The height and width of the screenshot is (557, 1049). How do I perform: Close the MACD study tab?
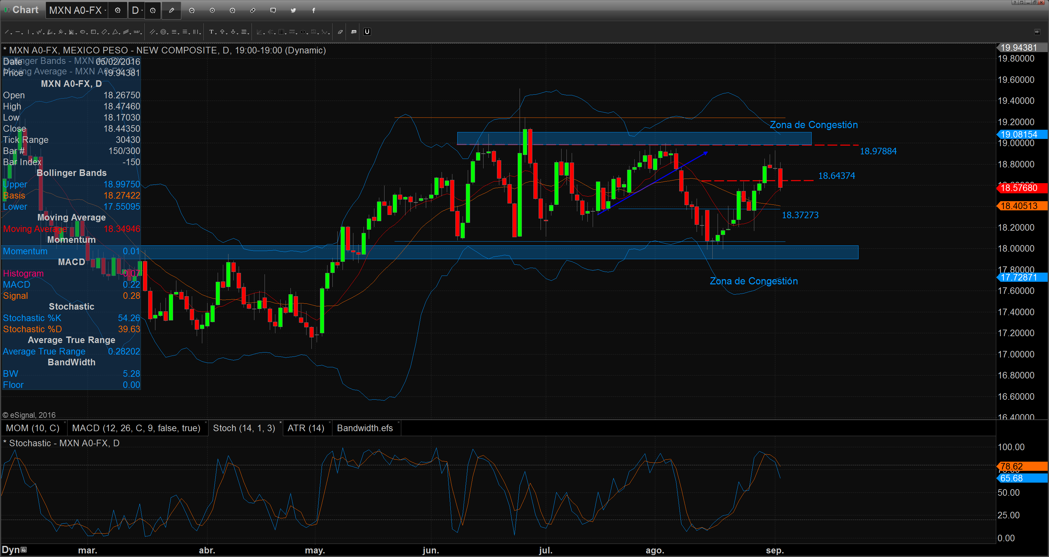[206, 422]
